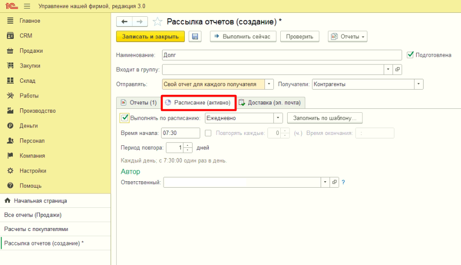
Task: Expand the Входит в группу dropdown arrow
Action: pos(388,69)
